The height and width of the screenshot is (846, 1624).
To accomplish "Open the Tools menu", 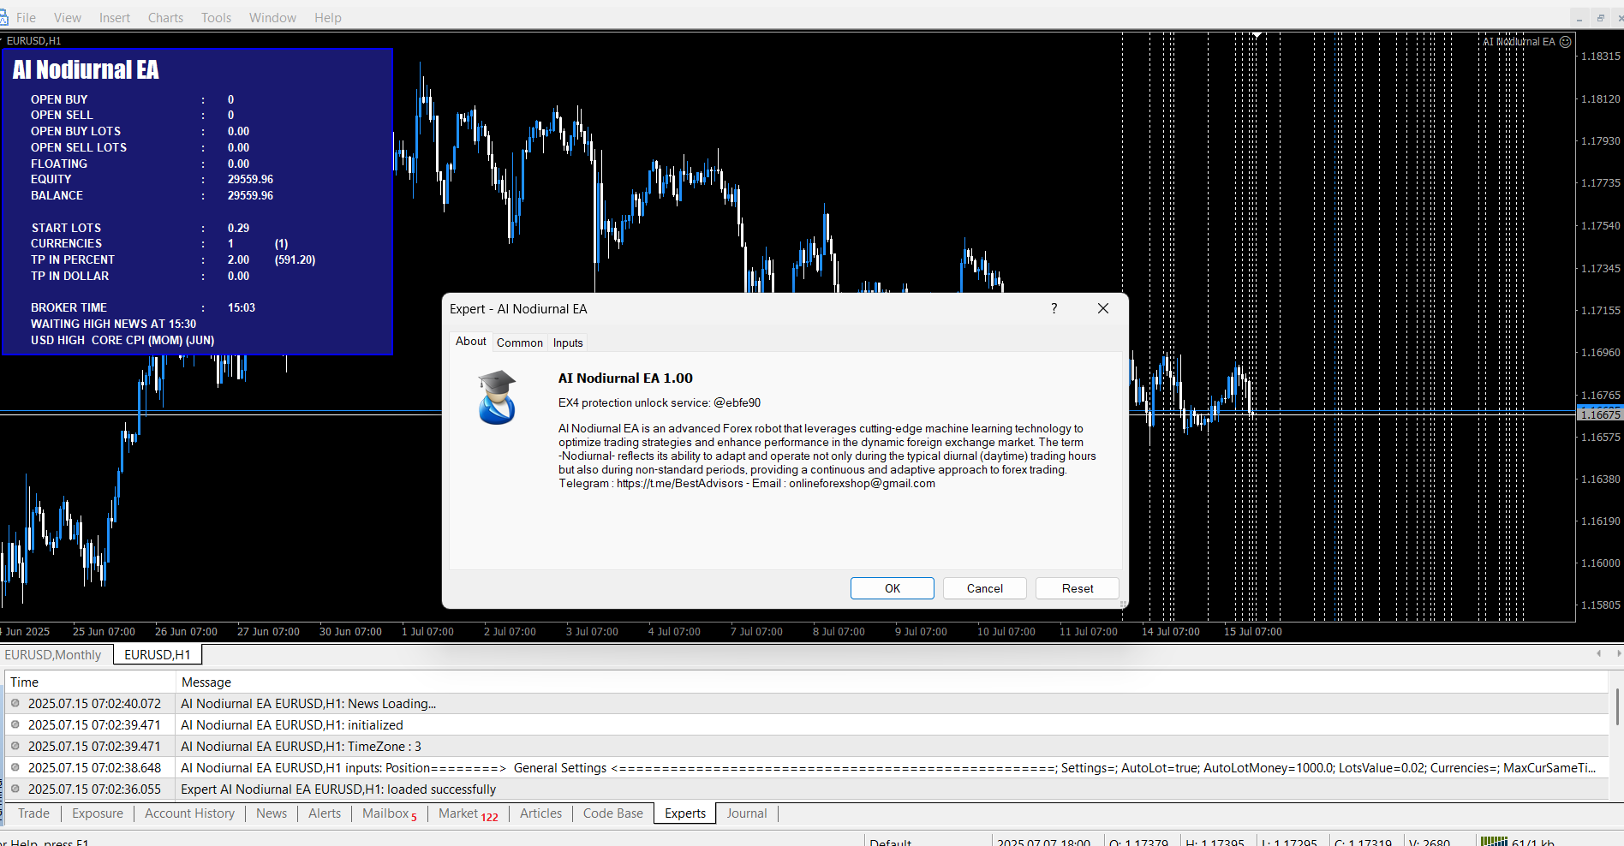I will tap(216, 18).
